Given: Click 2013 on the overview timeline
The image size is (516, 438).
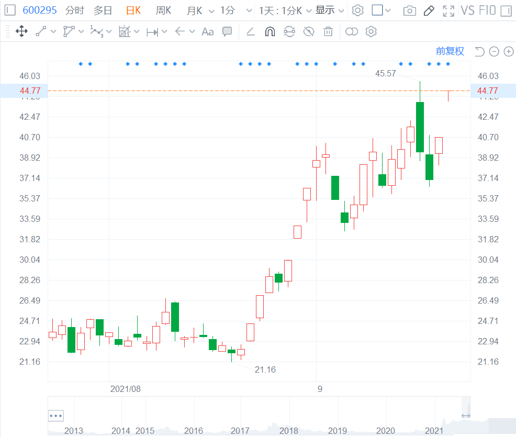Looking at the screenshot, I should (74, 431).
